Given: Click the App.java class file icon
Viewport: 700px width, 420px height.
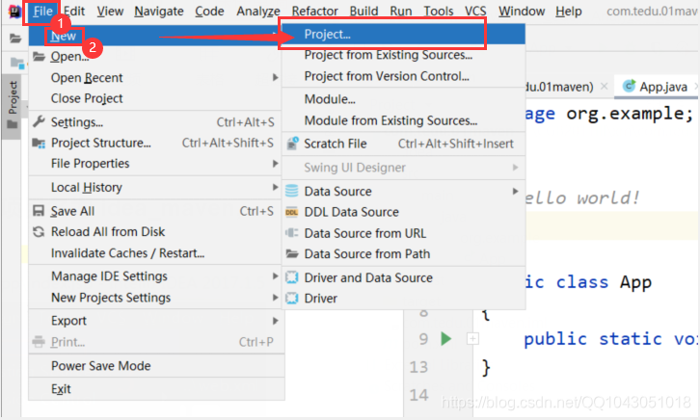Looking at the screenshot, I should [x=629, y=86].
